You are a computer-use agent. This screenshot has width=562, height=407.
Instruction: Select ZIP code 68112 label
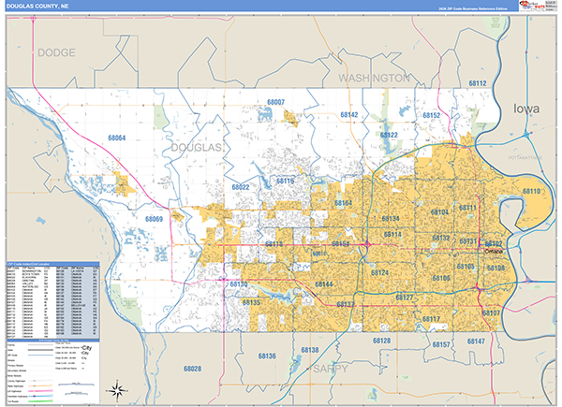coord(479,84)
